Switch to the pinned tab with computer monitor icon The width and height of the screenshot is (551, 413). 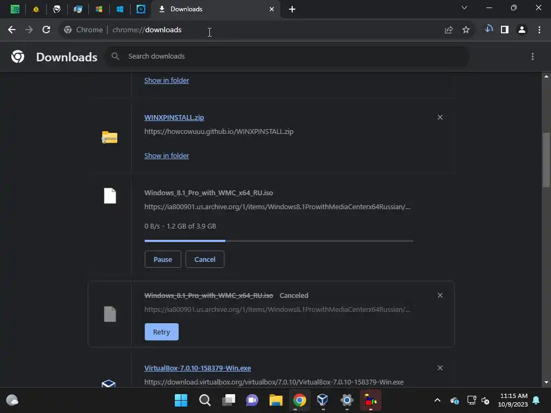click(78, 9)
